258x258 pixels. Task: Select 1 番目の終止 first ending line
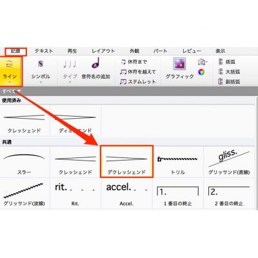coord(178,193)
